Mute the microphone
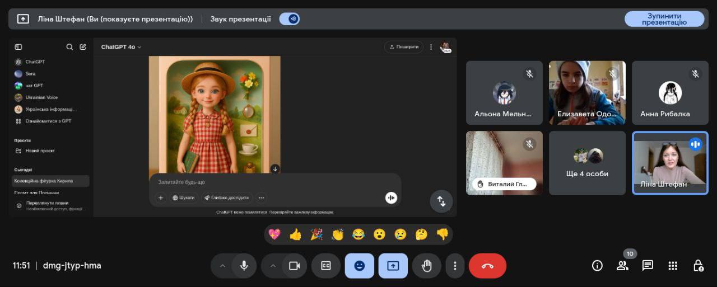The height and width of the screenshot is (287, 717). coord(244,266)
